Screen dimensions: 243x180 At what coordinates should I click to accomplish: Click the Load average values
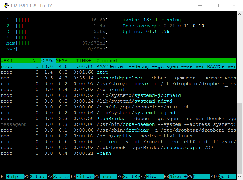(x=184, y=26)
